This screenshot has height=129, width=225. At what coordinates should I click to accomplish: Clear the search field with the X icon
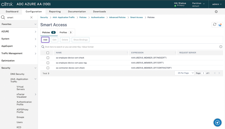coord(31,18)
